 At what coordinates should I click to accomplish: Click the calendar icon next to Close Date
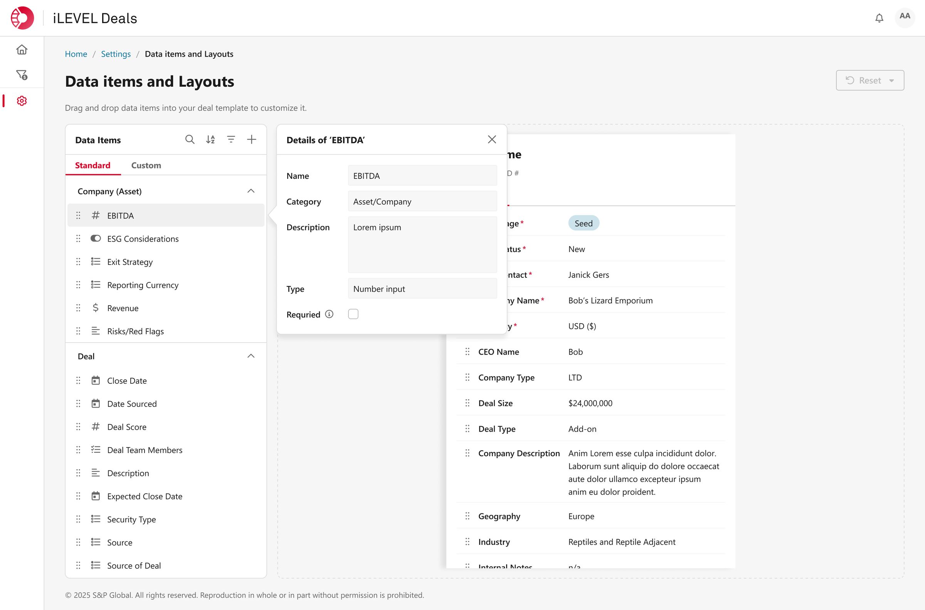tap(96, 380)
